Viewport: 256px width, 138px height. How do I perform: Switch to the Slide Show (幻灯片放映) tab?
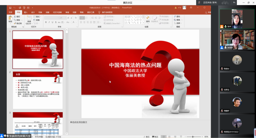click(57, 12)
